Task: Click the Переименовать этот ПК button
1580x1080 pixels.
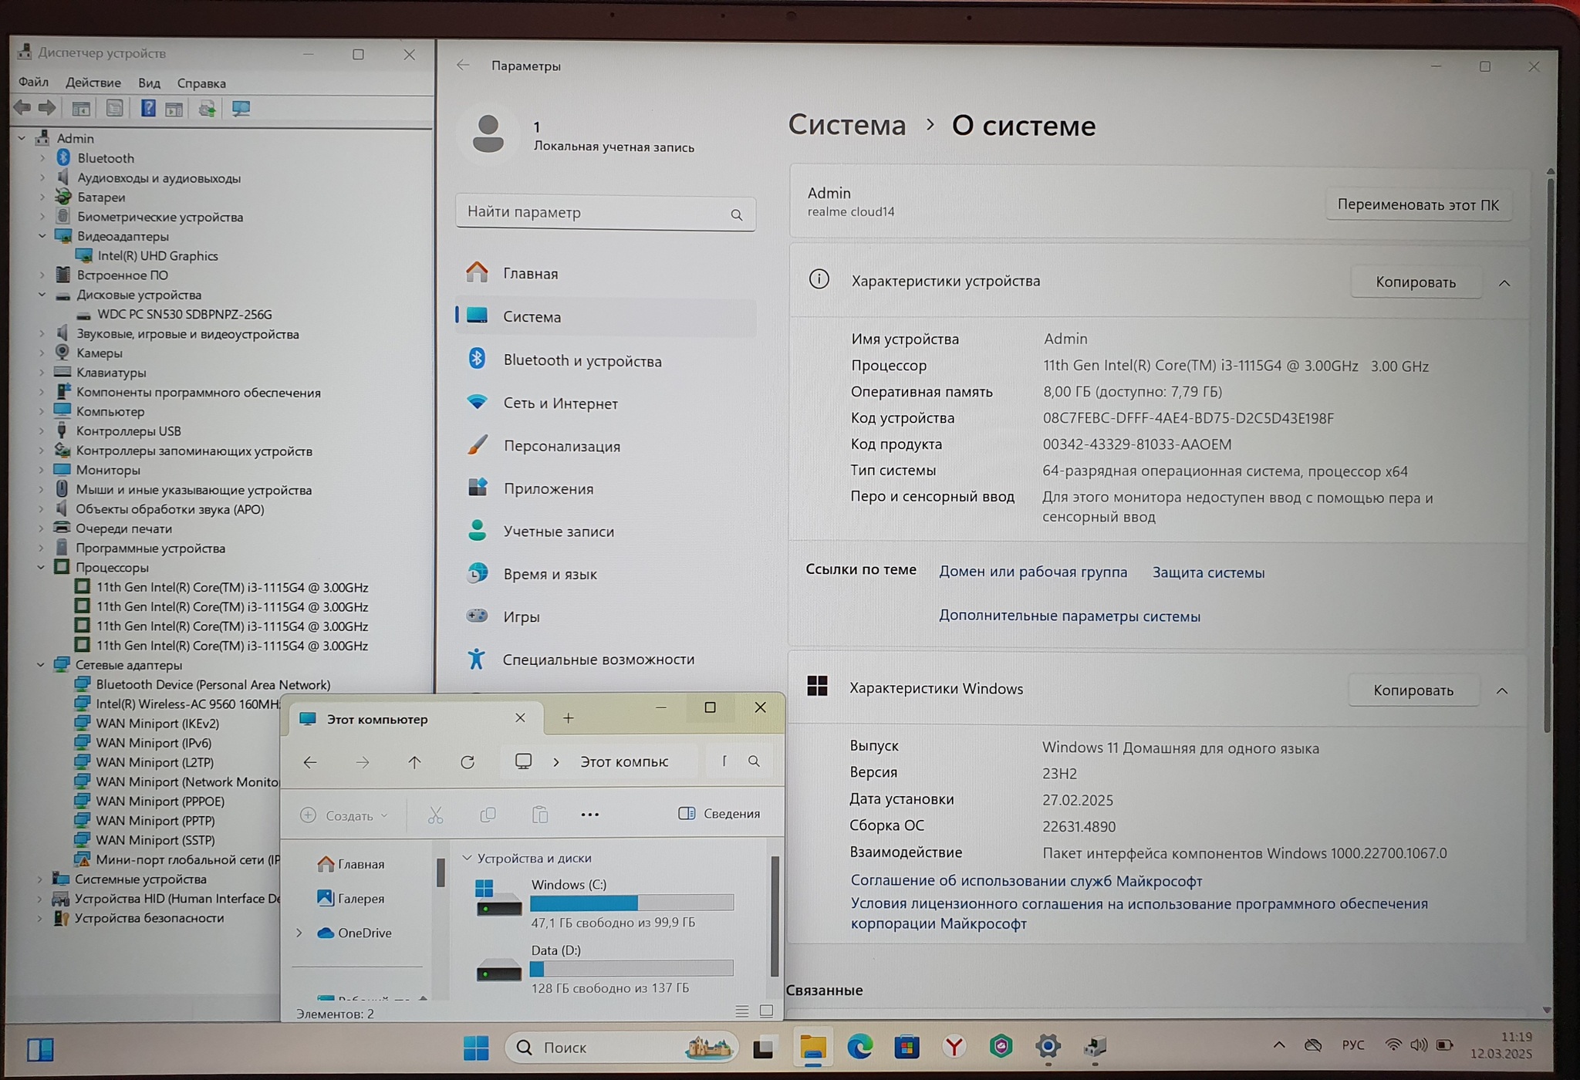Action: [x=1417, y=204]
